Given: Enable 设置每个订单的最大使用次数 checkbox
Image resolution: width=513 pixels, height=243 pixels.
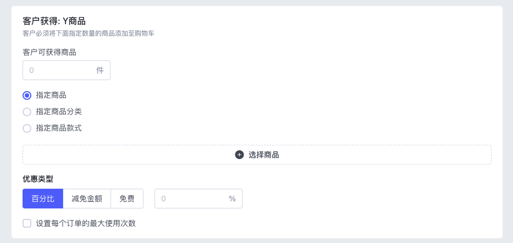Looking at the screenshot, I should [x=27, y=223].
